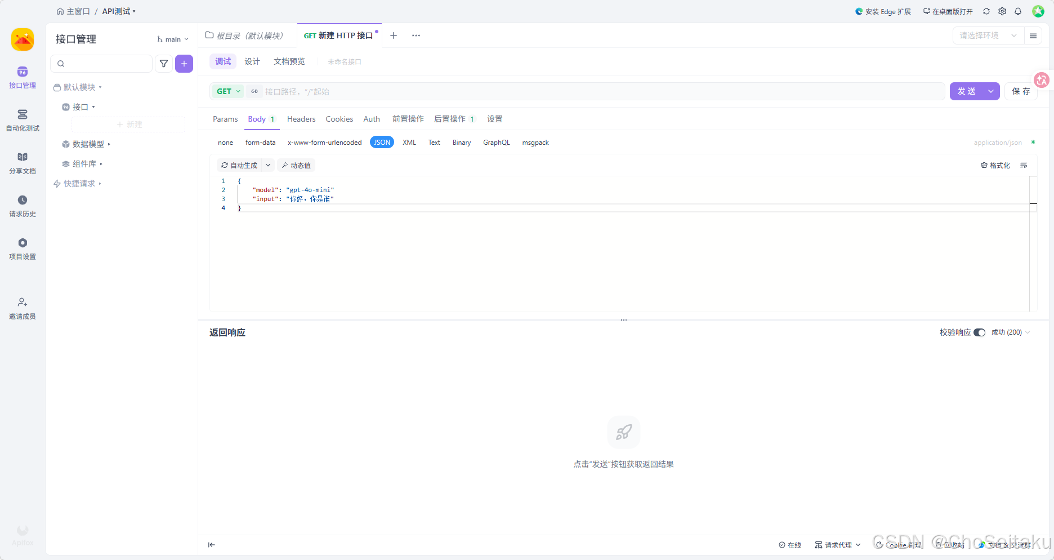This screenshot has width=1054, height=560.
Task: Select the GraphQL body type
Action: pyautogui.click(x=497, y=143)
